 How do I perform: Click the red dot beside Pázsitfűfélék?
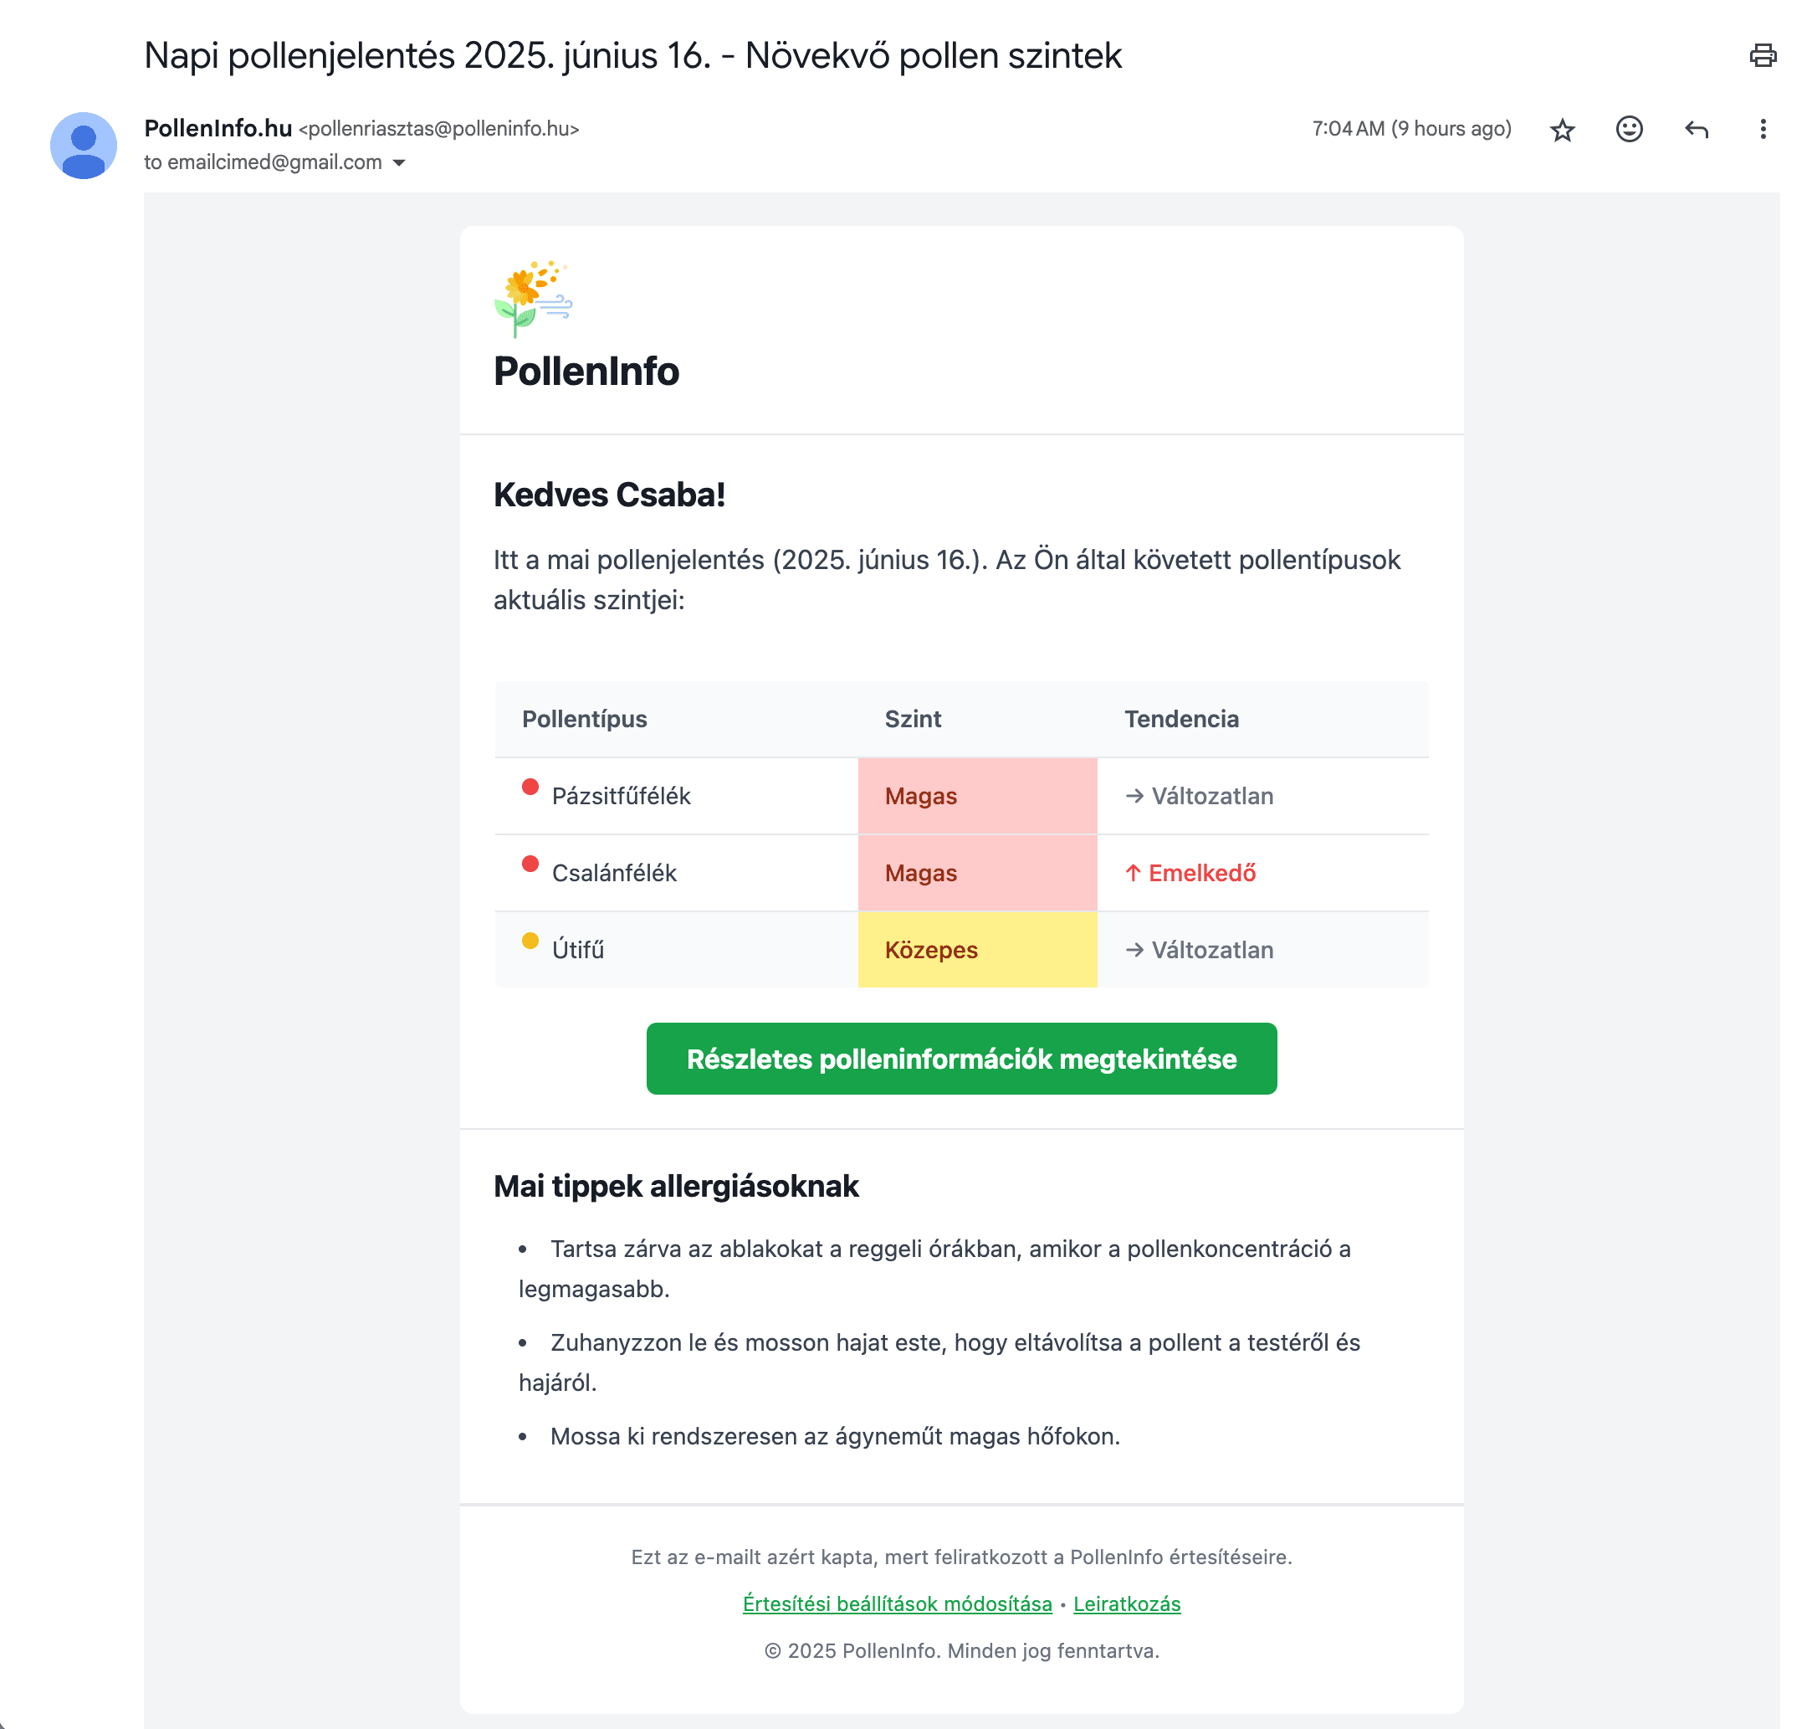pos(530,787)
